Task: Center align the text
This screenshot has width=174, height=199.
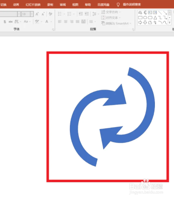Action: pyautogui.click(x=66, y=21)
